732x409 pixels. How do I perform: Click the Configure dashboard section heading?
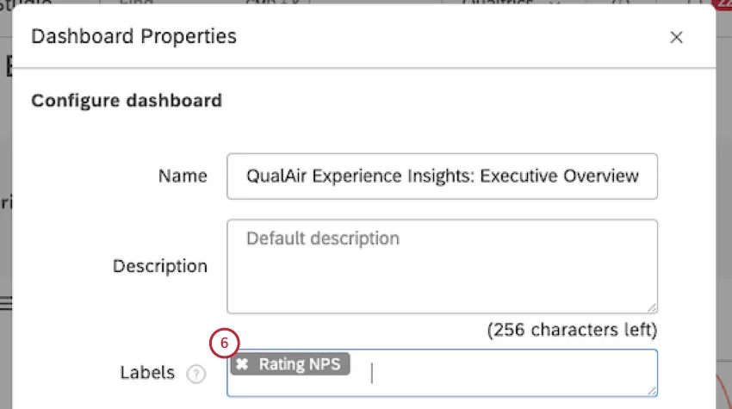[x=127, y=101]
